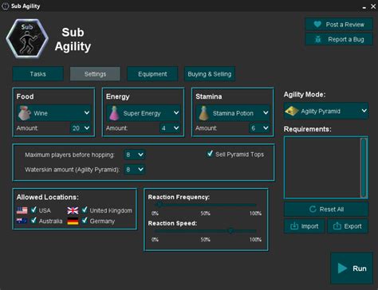
Task: Click the Export button
Action: (348, 226)
